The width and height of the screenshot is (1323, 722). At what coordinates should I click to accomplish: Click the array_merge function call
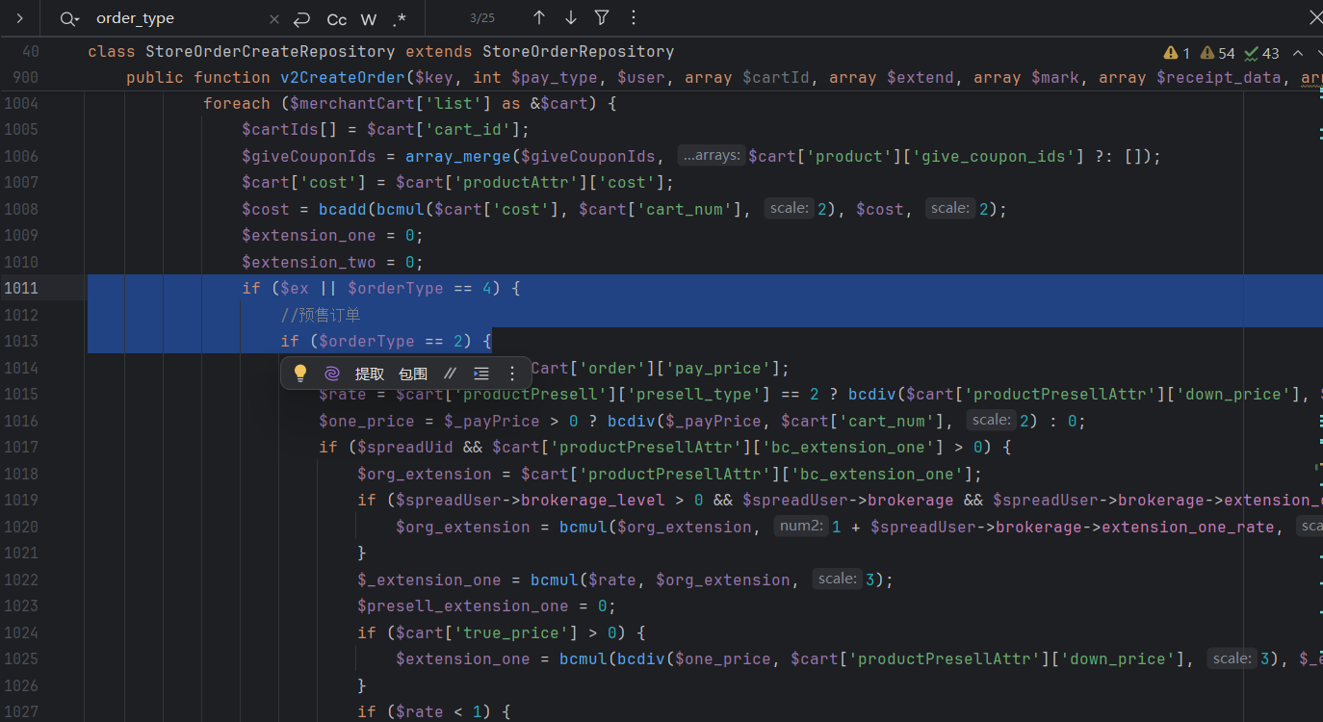pos(458,156)
